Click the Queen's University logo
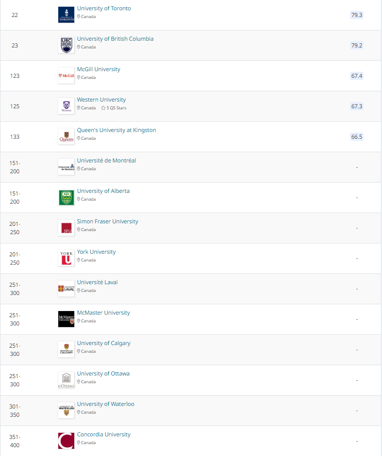The width and height of the screenshot is (382, 456). 66,137
